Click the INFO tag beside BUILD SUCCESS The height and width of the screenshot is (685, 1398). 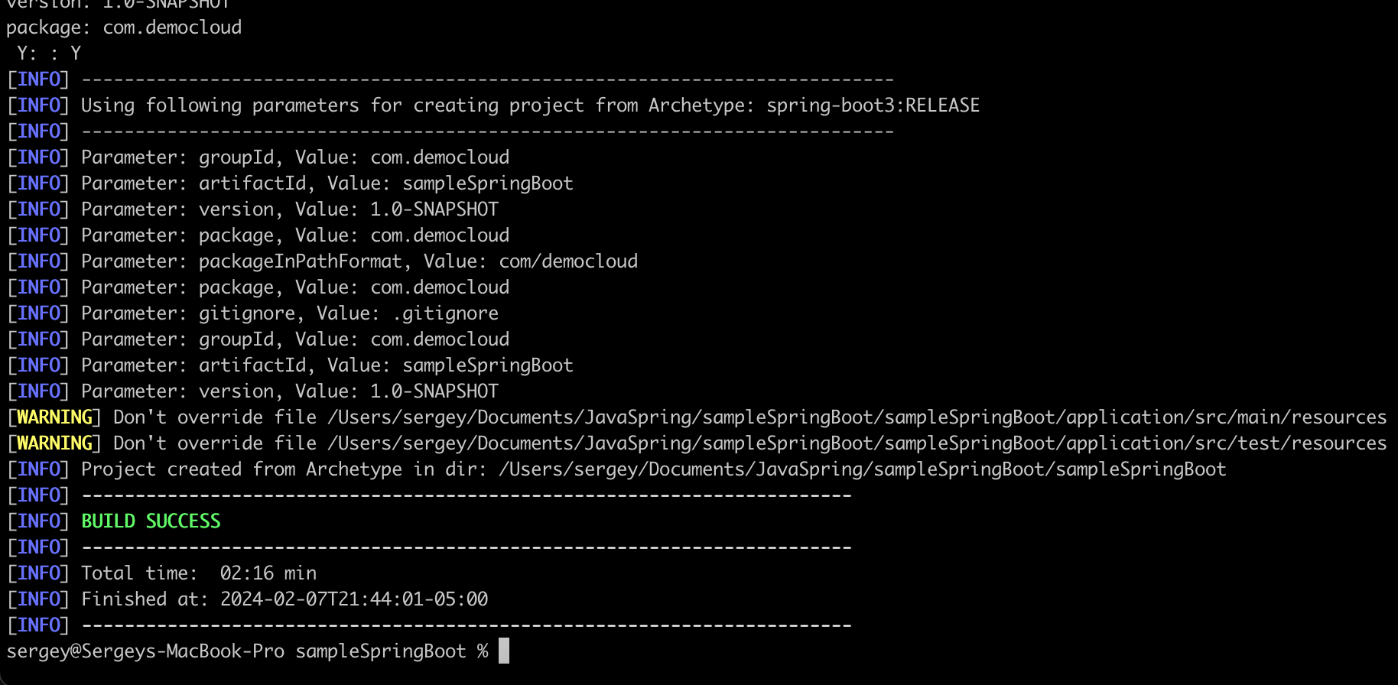tap(38, 521)
